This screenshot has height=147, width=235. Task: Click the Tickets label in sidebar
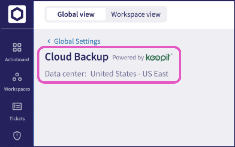click(17, 119)
